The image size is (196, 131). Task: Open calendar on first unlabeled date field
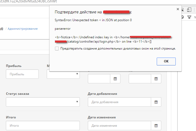tap(115, 79)
